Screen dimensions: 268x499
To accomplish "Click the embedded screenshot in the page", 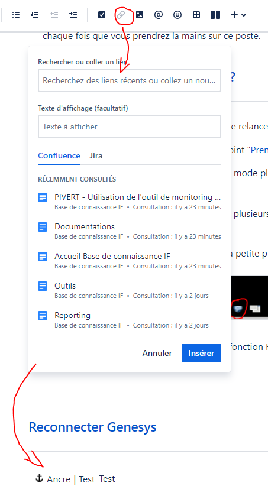I will coord(249,298).
